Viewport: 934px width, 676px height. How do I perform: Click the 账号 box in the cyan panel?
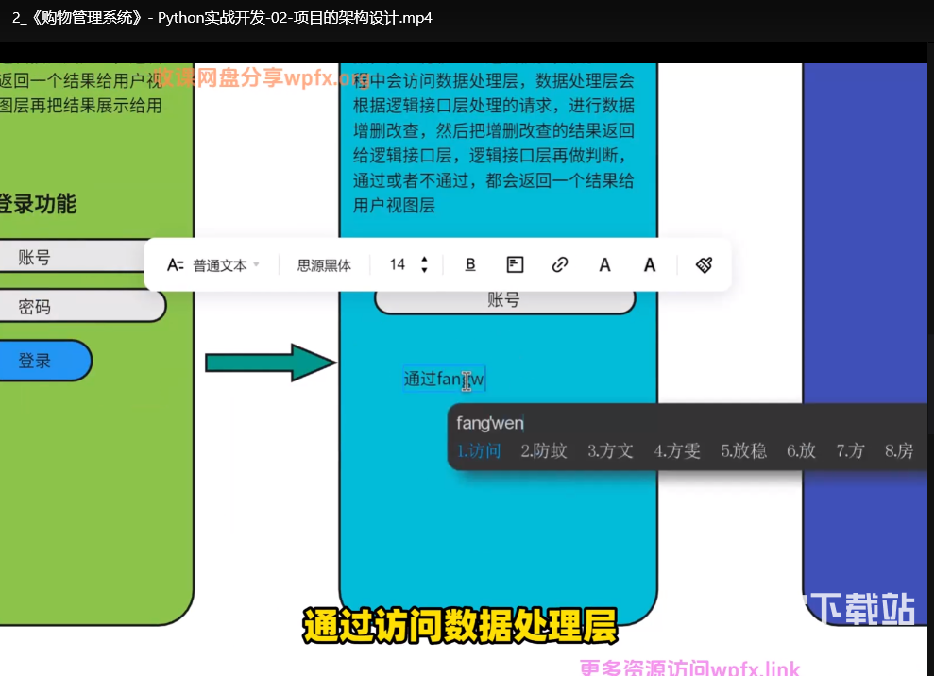(504, 300)
